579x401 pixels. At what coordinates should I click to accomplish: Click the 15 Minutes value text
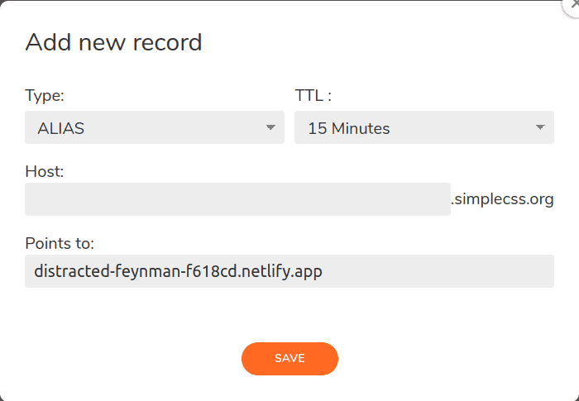[x=349, y=128]
